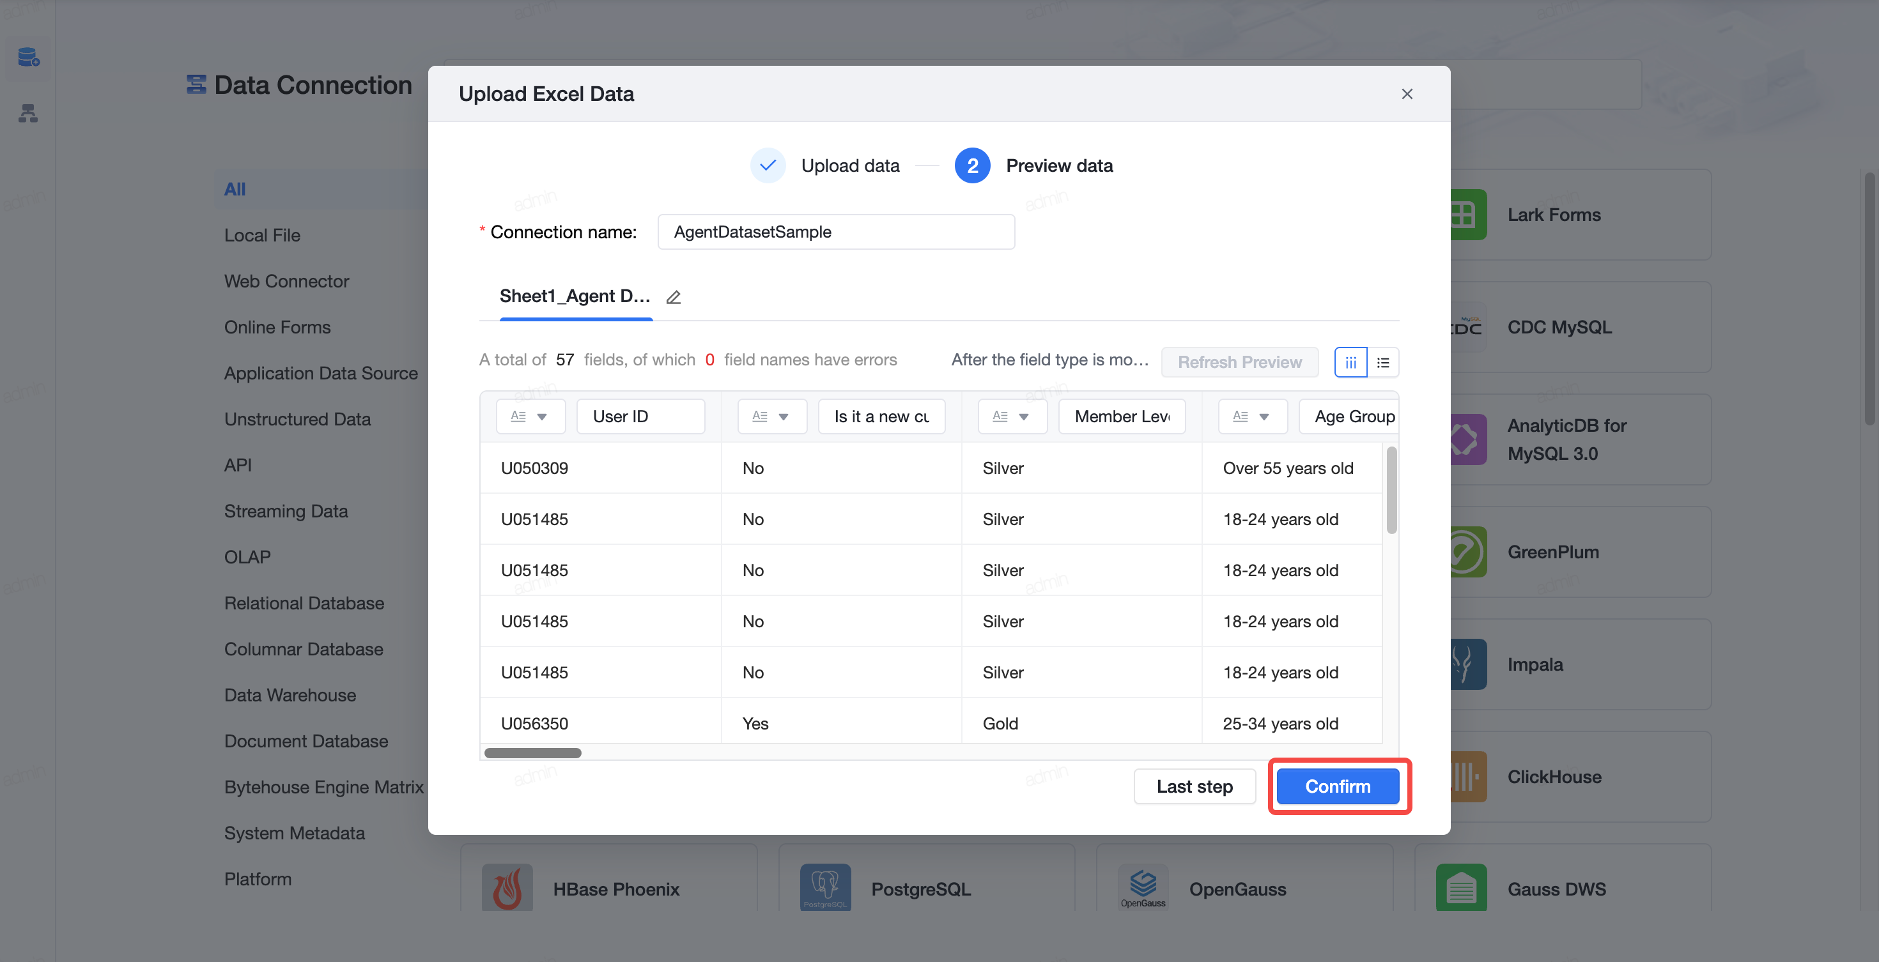Click the Lark Forms connector icon
The width and height of the screenshot is (1879, 962).
click(x=1467, y=215)
